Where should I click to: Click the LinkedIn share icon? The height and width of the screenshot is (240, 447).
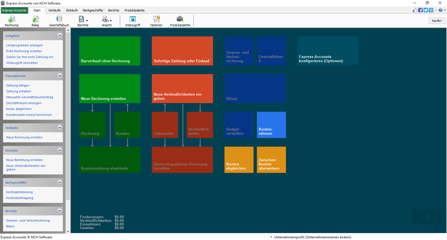tap(431, 10)
